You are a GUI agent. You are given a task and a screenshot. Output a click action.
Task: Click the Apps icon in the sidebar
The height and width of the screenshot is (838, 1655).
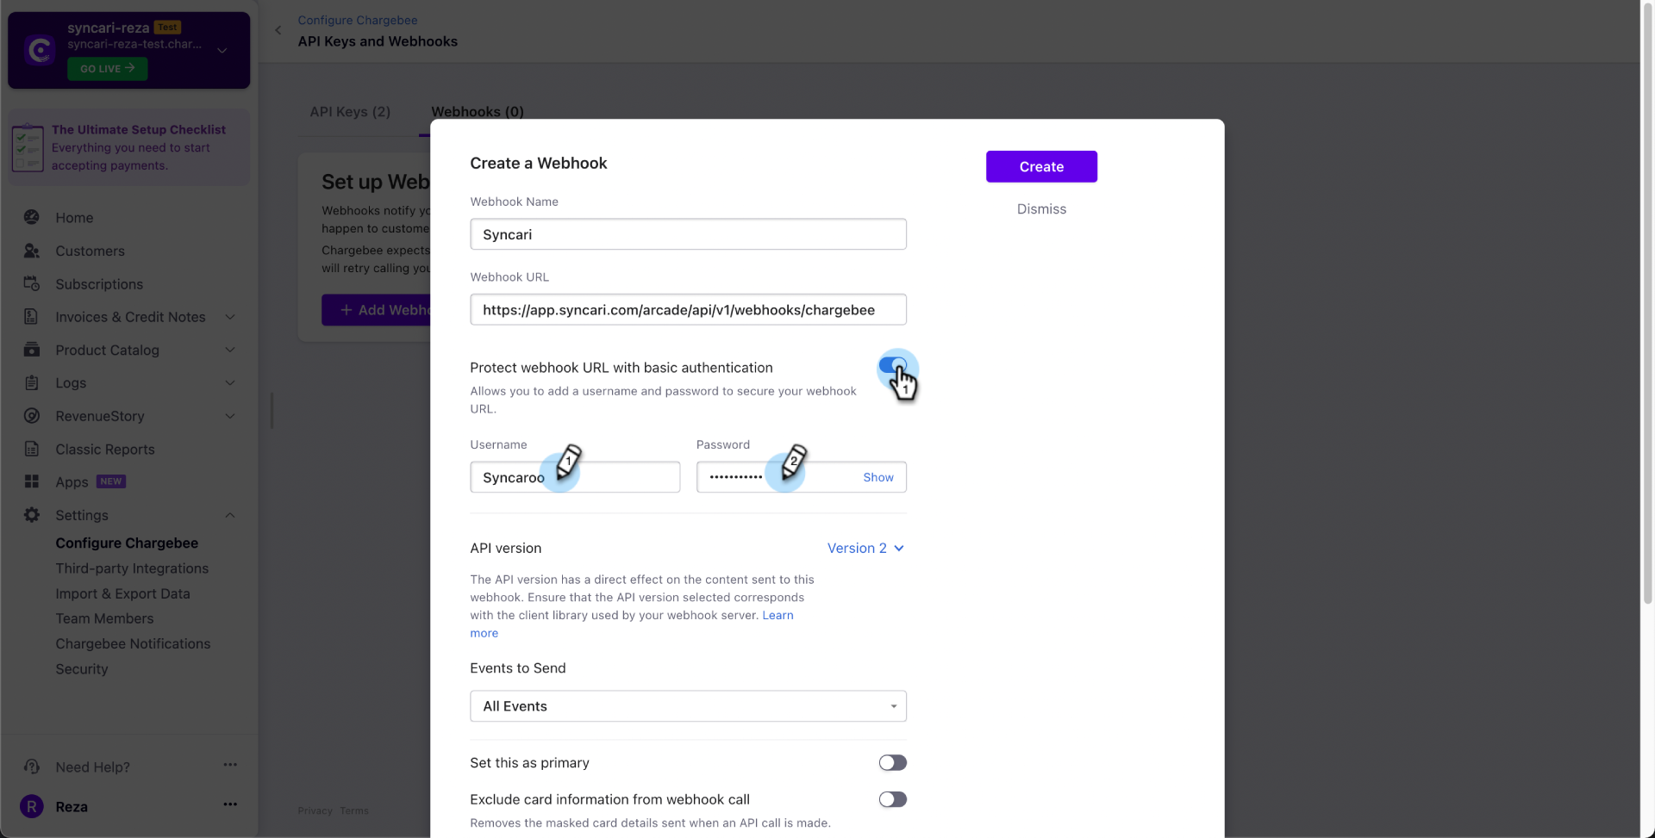pyautogui.click(x=31, y=481)
